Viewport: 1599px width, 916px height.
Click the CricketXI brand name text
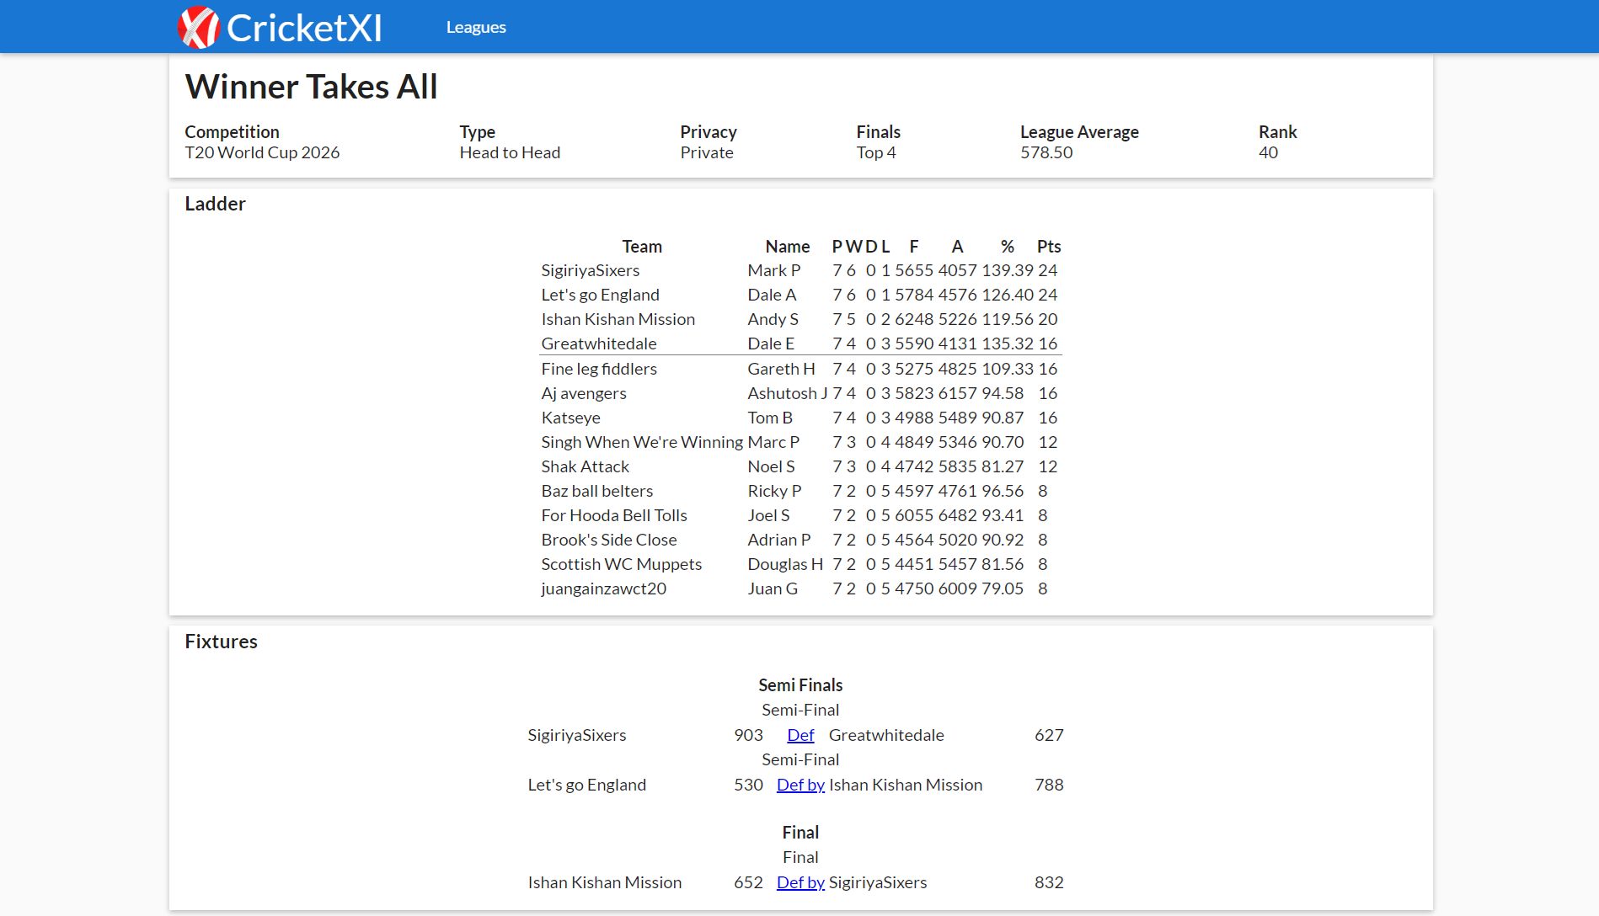[x=304, y=28]
